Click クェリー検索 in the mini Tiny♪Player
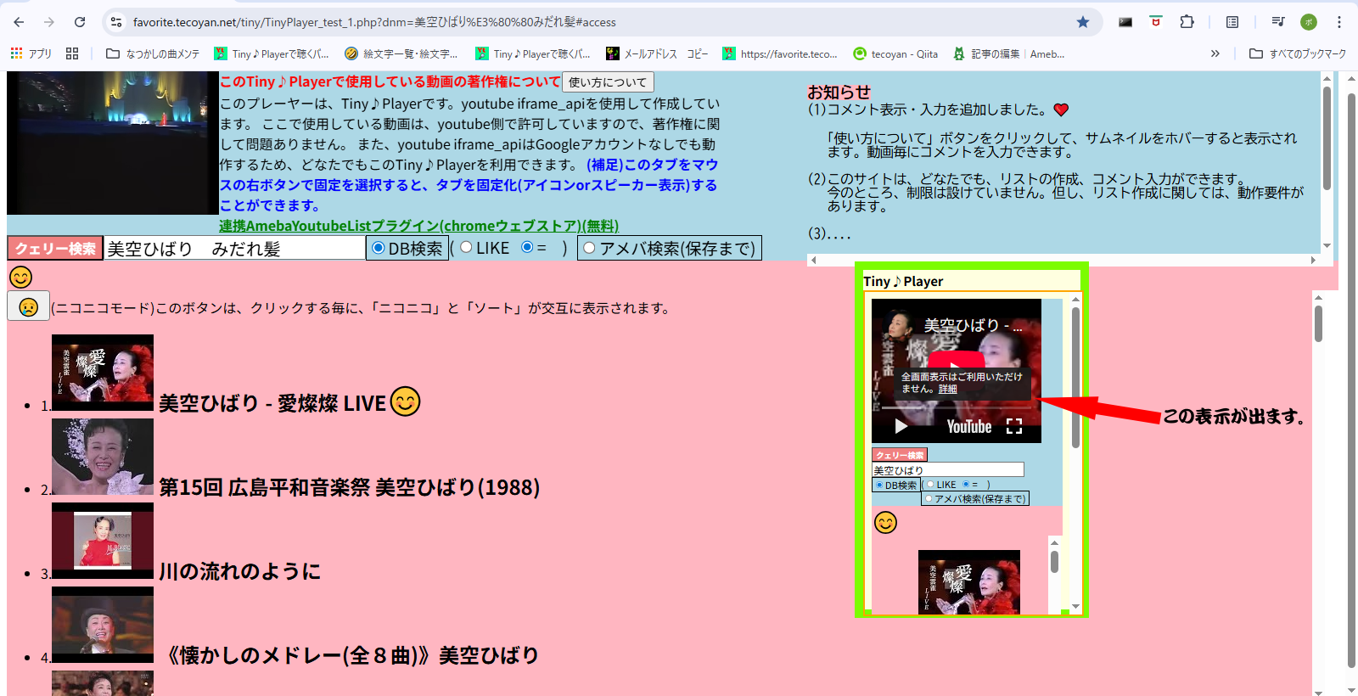Screen dimensions: 1358x696 (x=900, y=455)
